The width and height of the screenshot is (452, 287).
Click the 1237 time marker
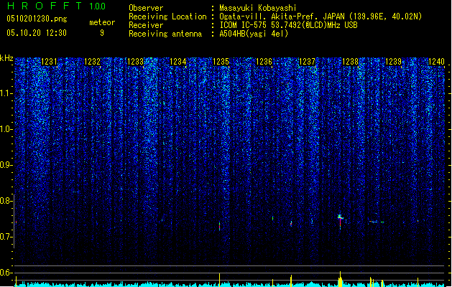coord(308,62)
